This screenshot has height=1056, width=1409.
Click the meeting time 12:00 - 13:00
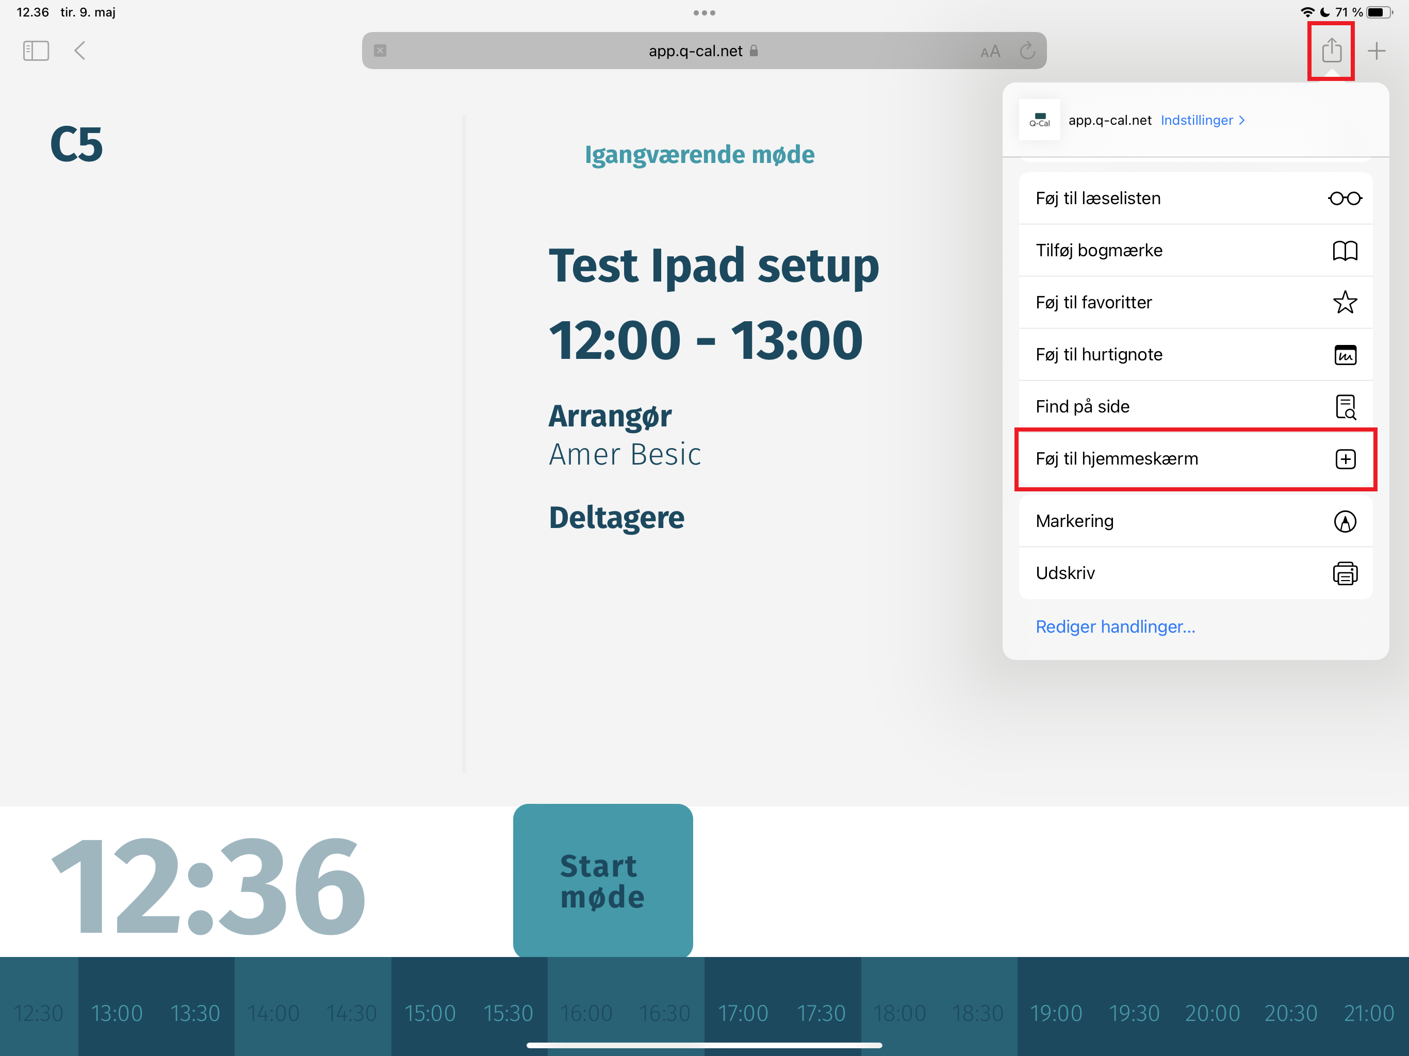[706, 341]
